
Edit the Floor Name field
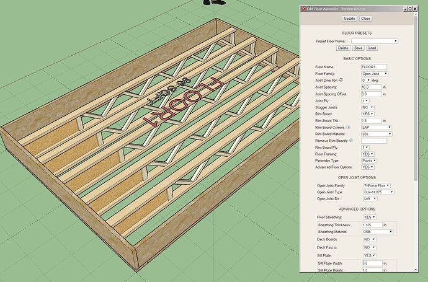tap(374, 67)
